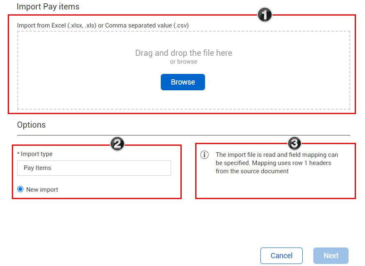Viewport: 365px width, 266px height.
Task: Click the number 2 callout badge
Action: (117, 143)
